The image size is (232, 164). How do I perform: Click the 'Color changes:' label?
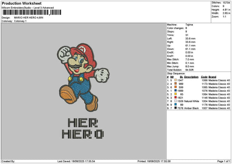click(x=176, y=28)
